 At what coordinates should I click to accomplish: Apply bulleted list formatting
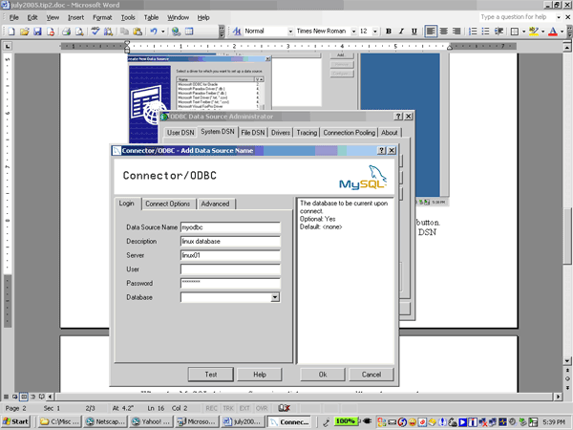point(485,32)
